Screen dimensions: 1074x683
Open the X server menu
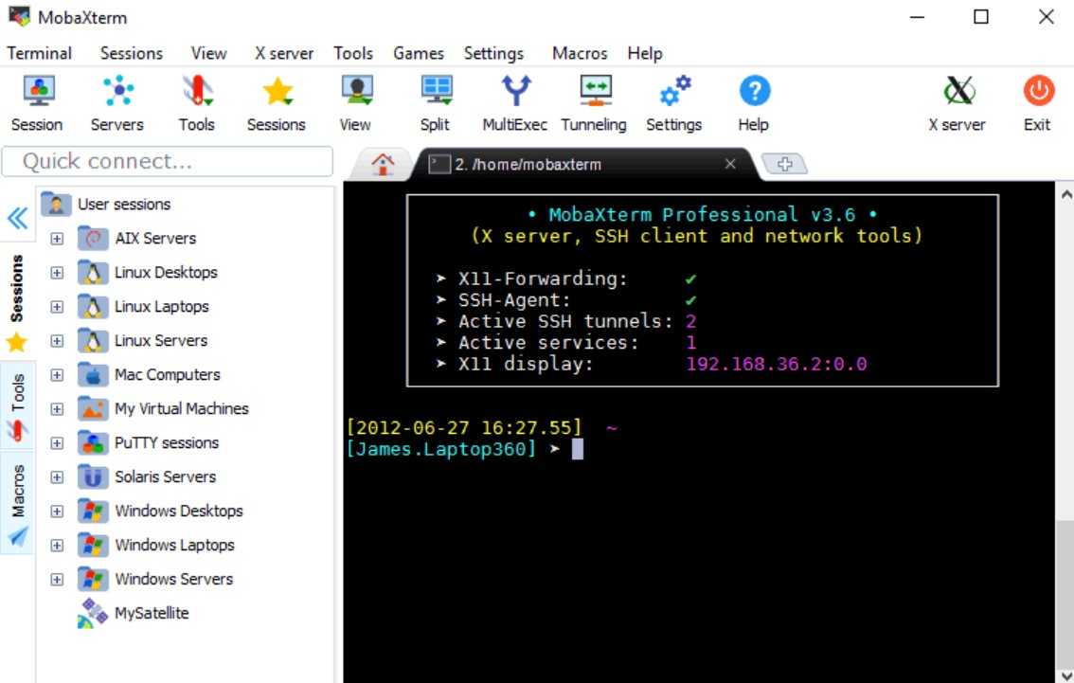tap(284, 53)
